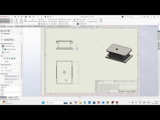Image resolution: width=160 pixels, height=120 pixels.
Task: Choose Smart dimensioning assist tool
Action: coord(8,46)
